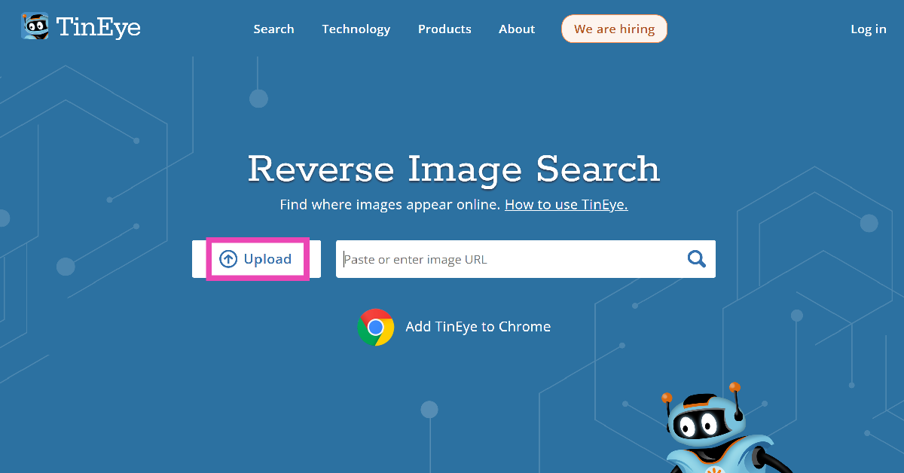Open the Products menu item
This screenshot has width=904, height=473.
(x=444, y=29)
